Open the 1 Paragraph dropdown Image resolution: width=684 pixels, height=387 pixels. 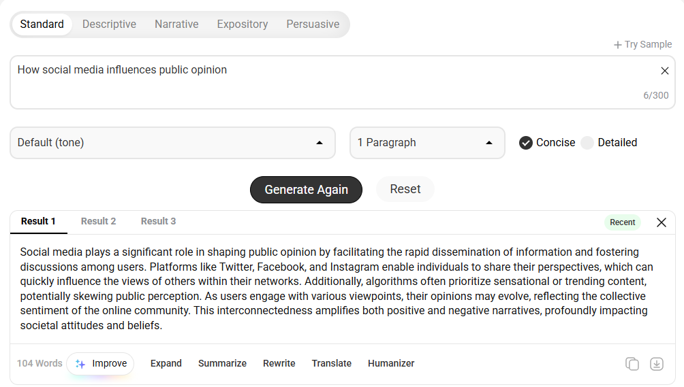pos(427,143)
